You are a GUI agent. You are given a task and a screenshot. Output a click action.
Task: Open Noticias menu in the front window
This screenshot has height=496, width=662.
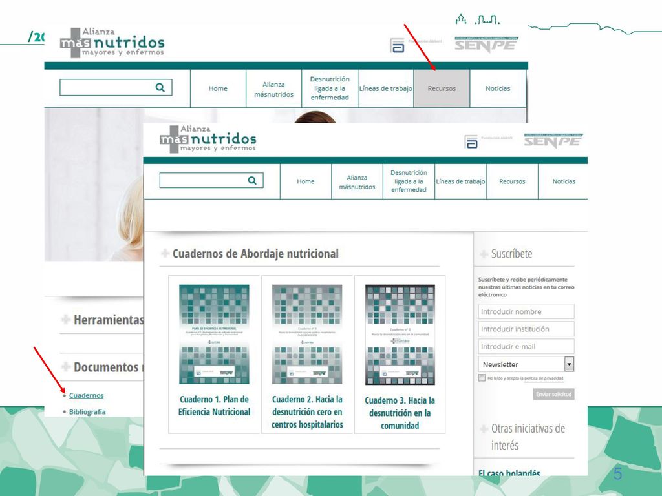564,181
